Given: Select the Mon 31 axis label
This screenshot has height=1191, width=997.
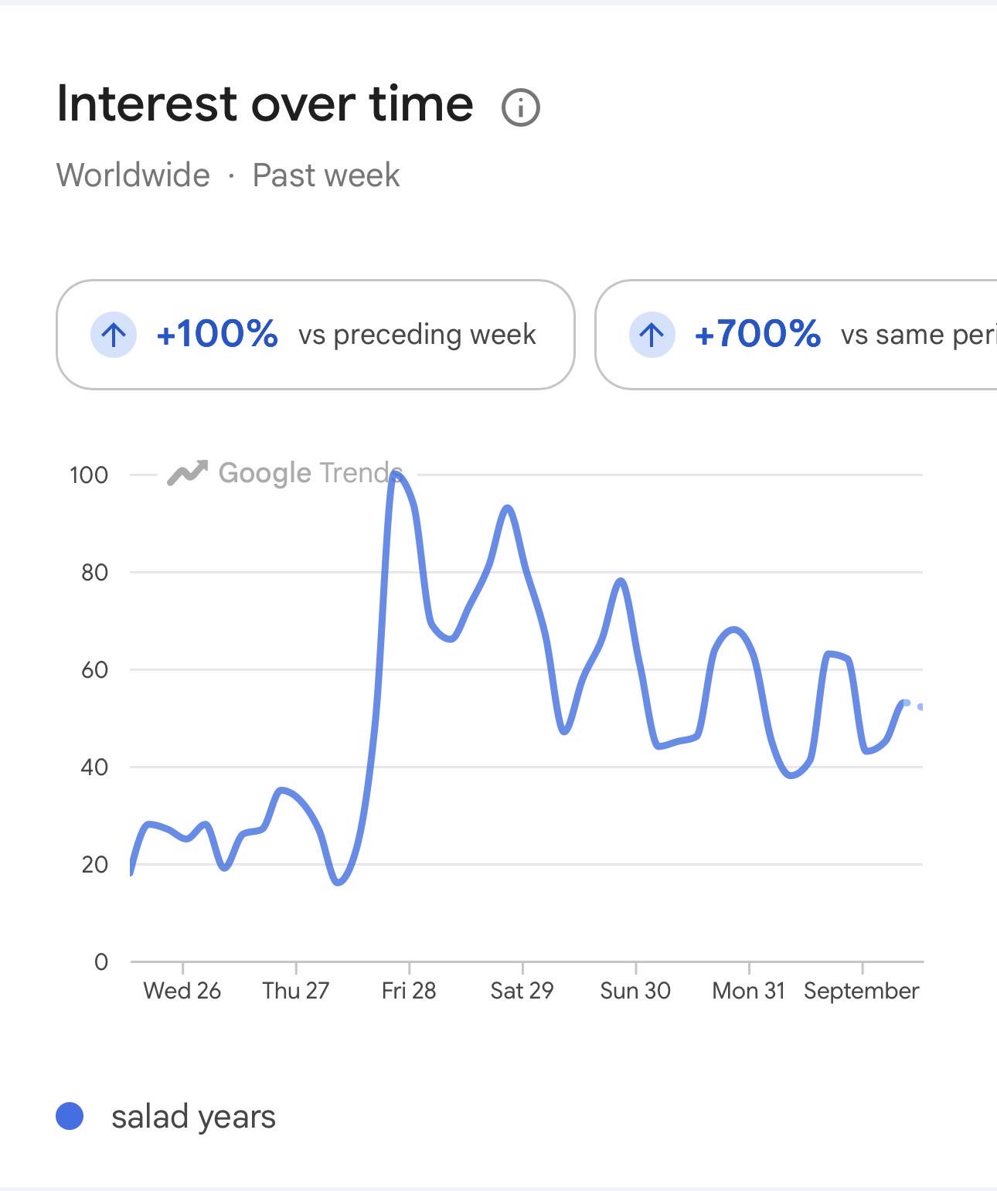Looking at the screenshot, I should (x=748, y=991).
